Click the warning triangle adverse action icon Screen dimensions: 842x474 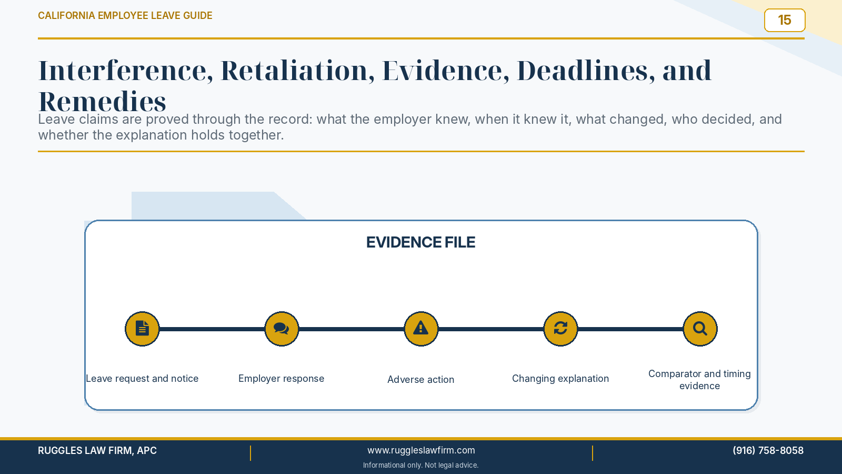click(x=421, y=329)
